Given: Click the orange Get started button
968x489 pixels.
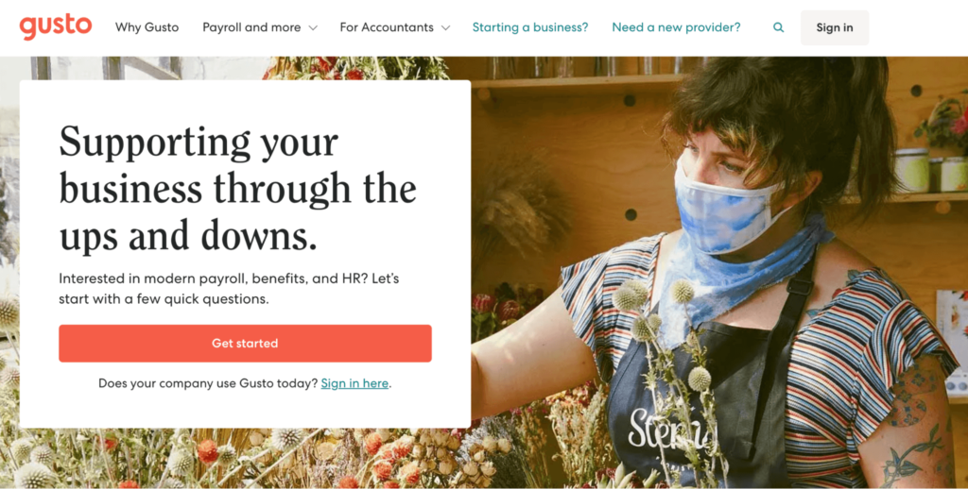Looking at the screenshot, I should [x=245, y=344].
